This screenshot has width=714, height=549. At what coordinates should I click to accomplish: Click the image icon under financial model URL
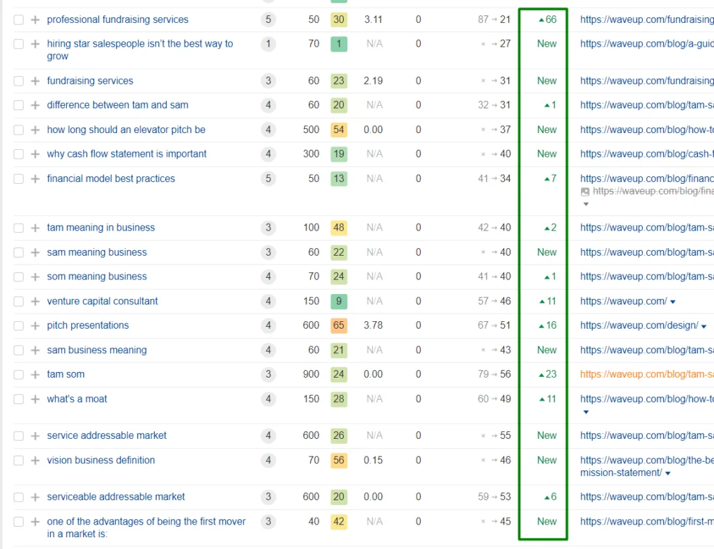(x=585, y=192)
